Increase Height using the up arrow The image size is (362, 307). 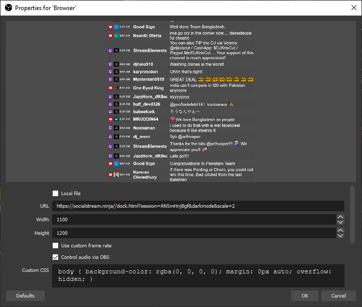340,230
